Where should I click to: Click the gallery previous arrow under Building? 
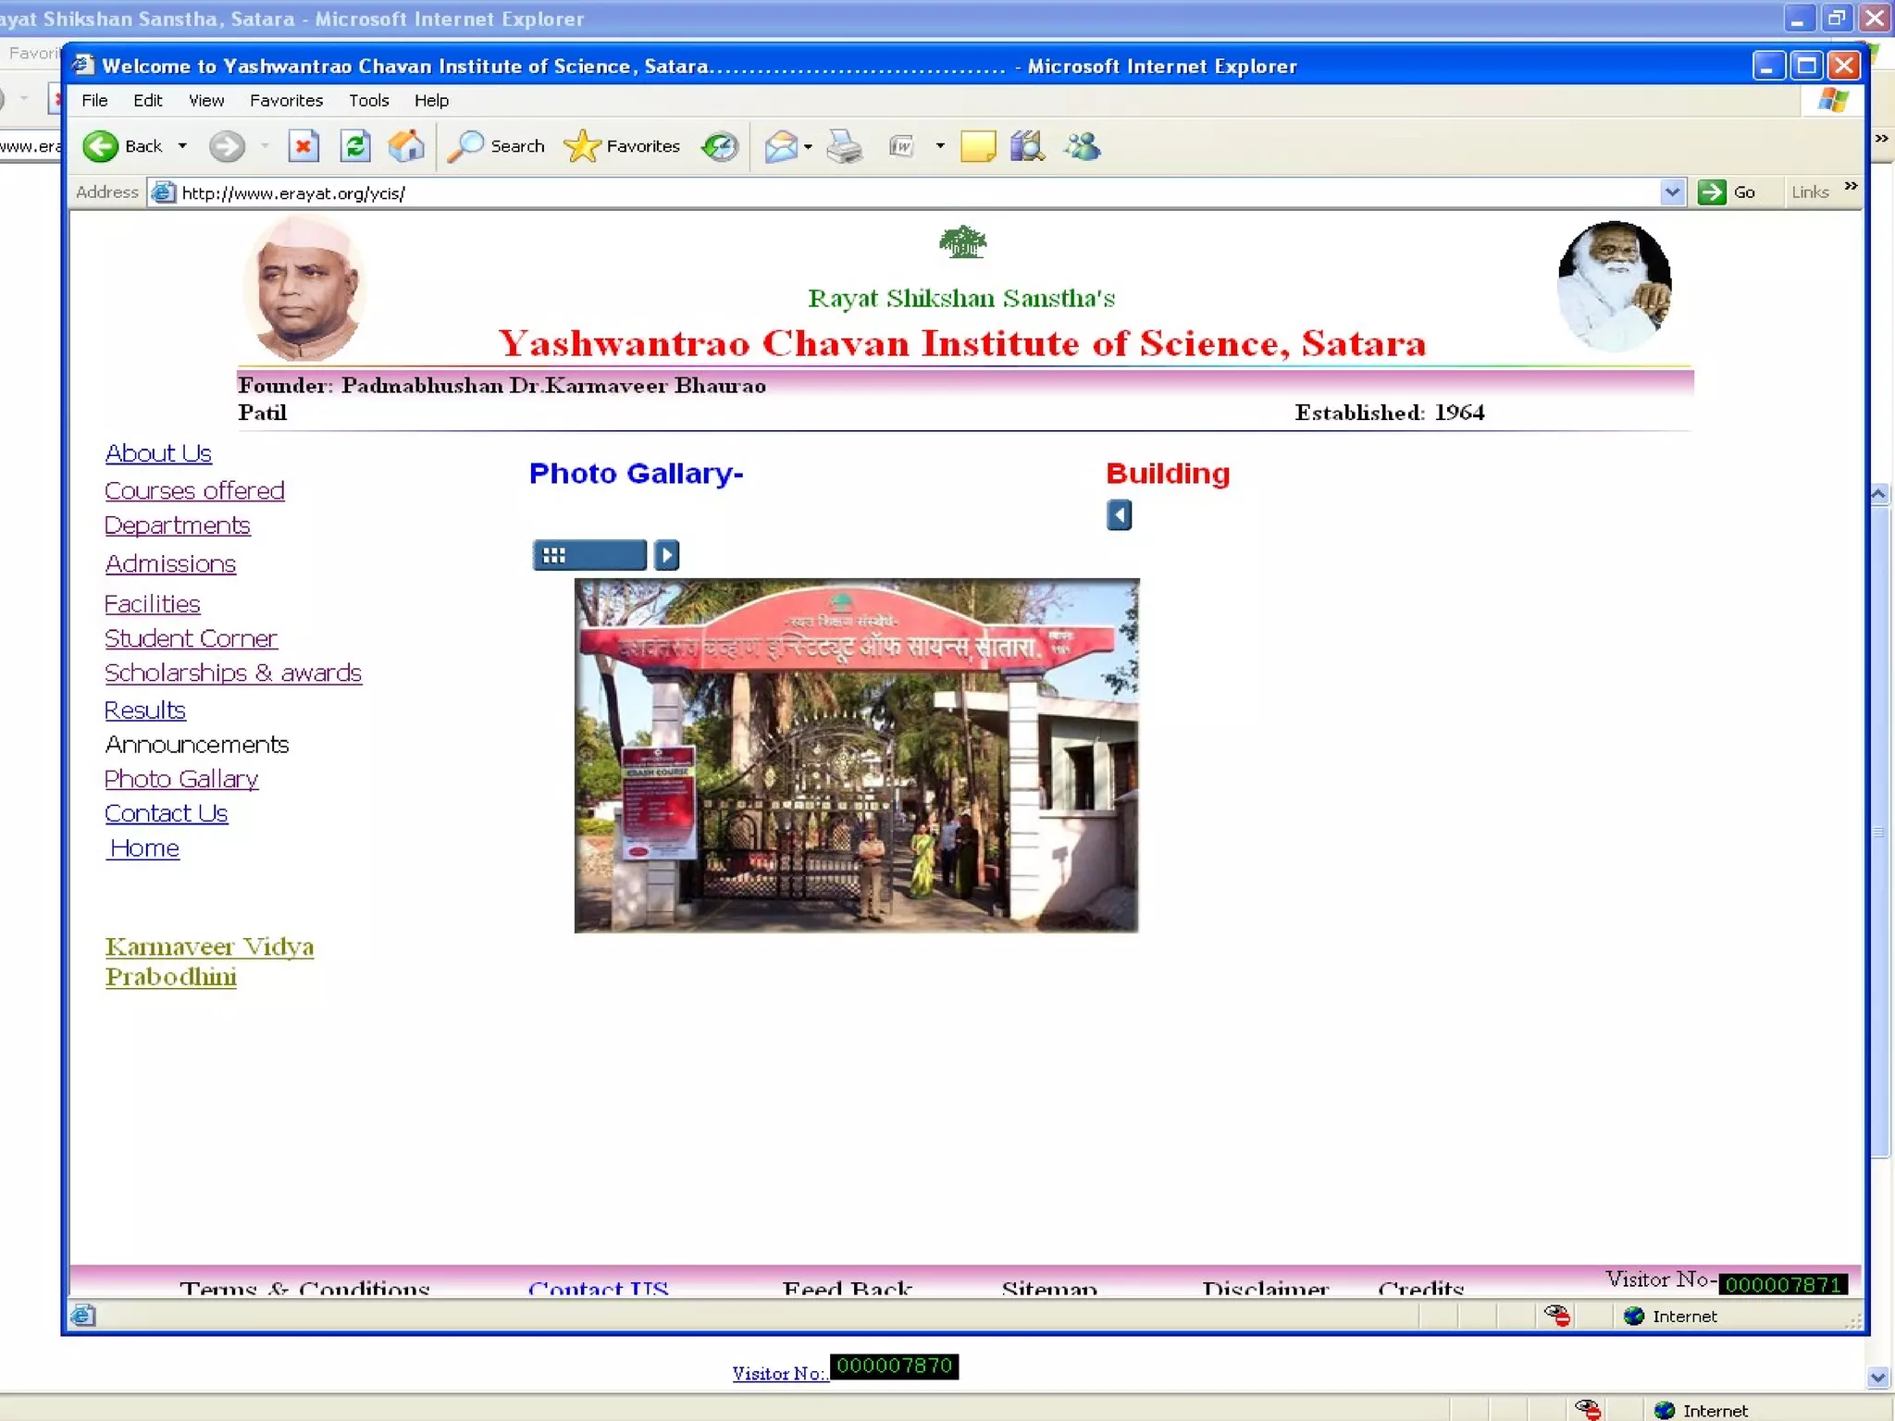(1119, 515)
